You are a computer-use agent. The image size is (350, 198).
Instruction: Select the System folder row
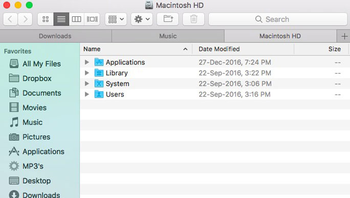(215, 83)
